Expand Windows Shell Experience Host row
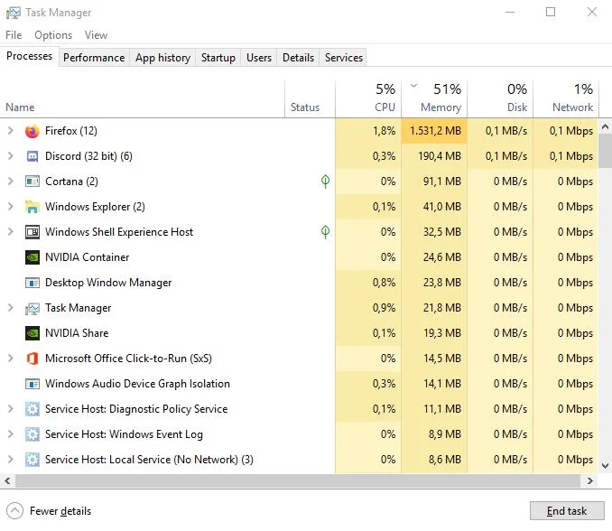The height and width of the screenshot is (531, 612). (x=11, y=232)
